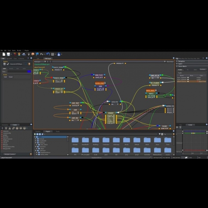The width and height of the screenshot is (208, 208).
Task: Click the help icon beside Multiple Creation
Action: tap(31, 154)
